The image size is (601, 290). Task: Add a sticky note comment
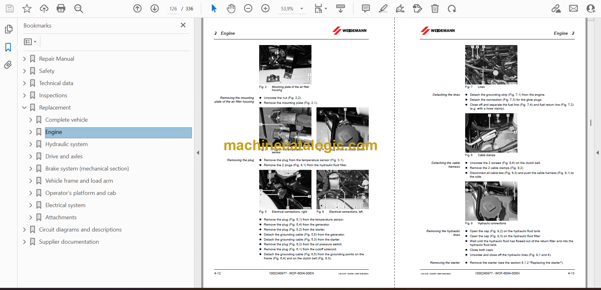coord(366,8)
